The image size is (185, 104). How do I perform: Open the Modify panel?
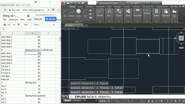click(x=100, y=13)
